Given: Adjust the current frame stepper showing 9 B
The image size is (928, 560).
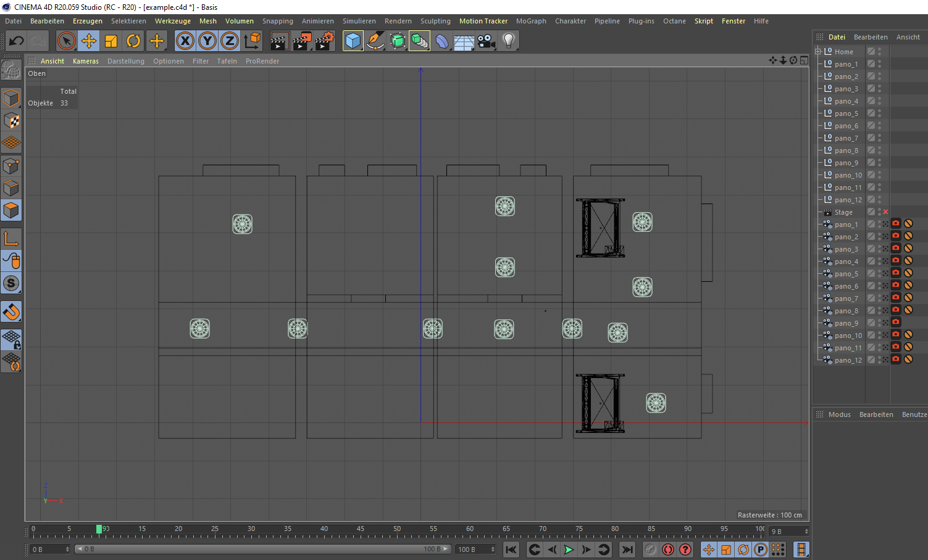Looking at the screenshot, I should tap(806, 531).
